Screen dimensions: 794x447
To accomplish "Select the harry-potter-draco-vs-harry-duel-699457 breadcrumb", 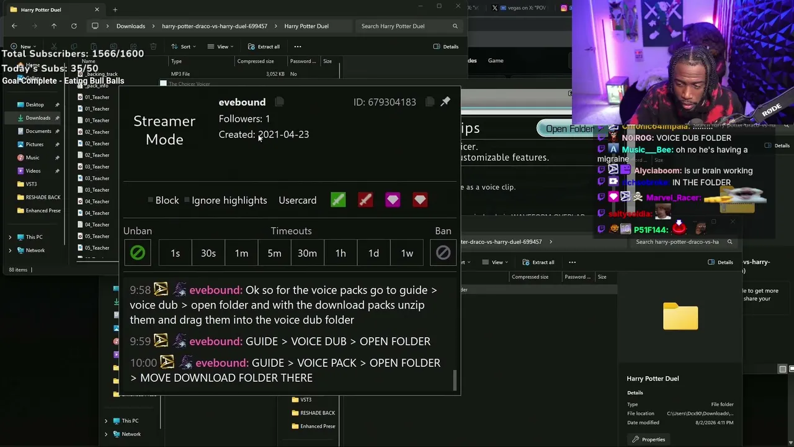I will [x=215, y=26].
